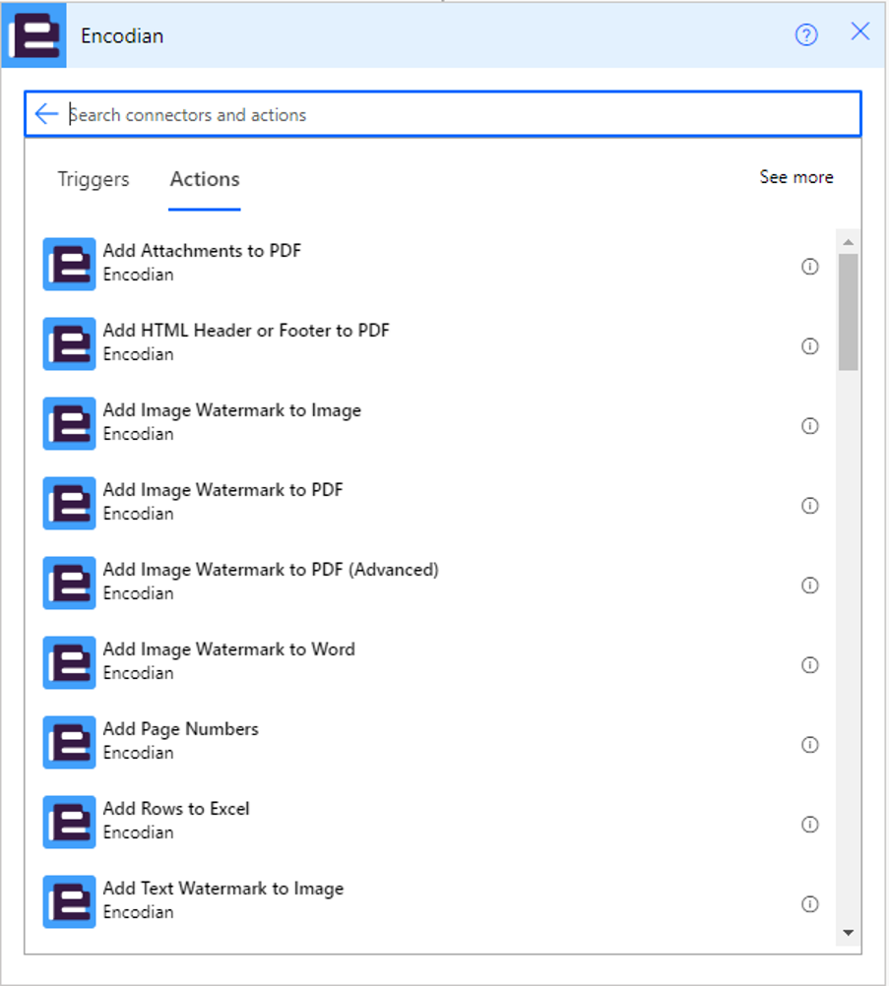The width and height of the screenshot is (889, 986).
Task: View info for Add Image Watermark to Image
Action: pyautogui.click(x=810, y=426)
